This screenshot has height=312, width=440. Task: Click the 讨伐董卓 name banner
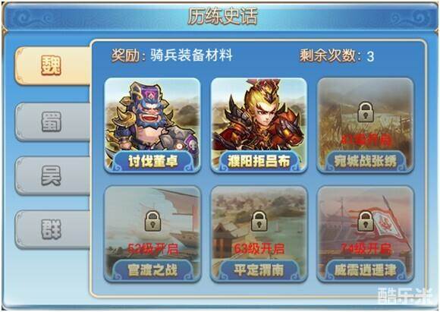(x=152, y=161)
